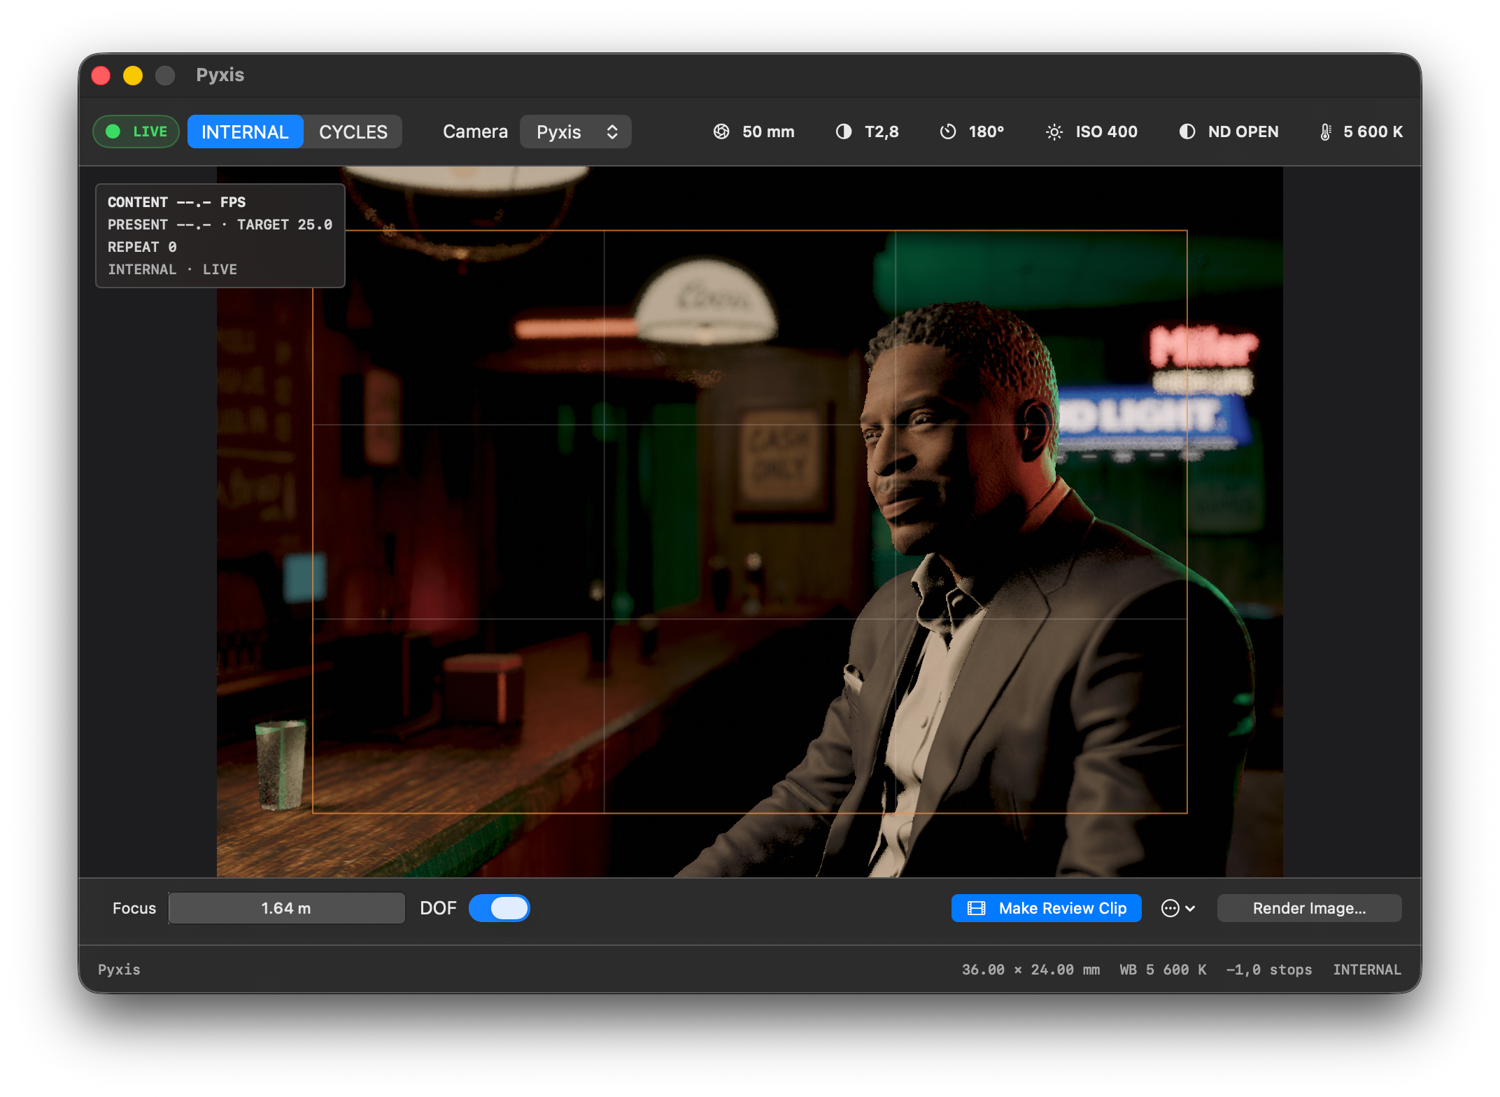Click the Focus distance field 1.64 m

tap(286, 908)
